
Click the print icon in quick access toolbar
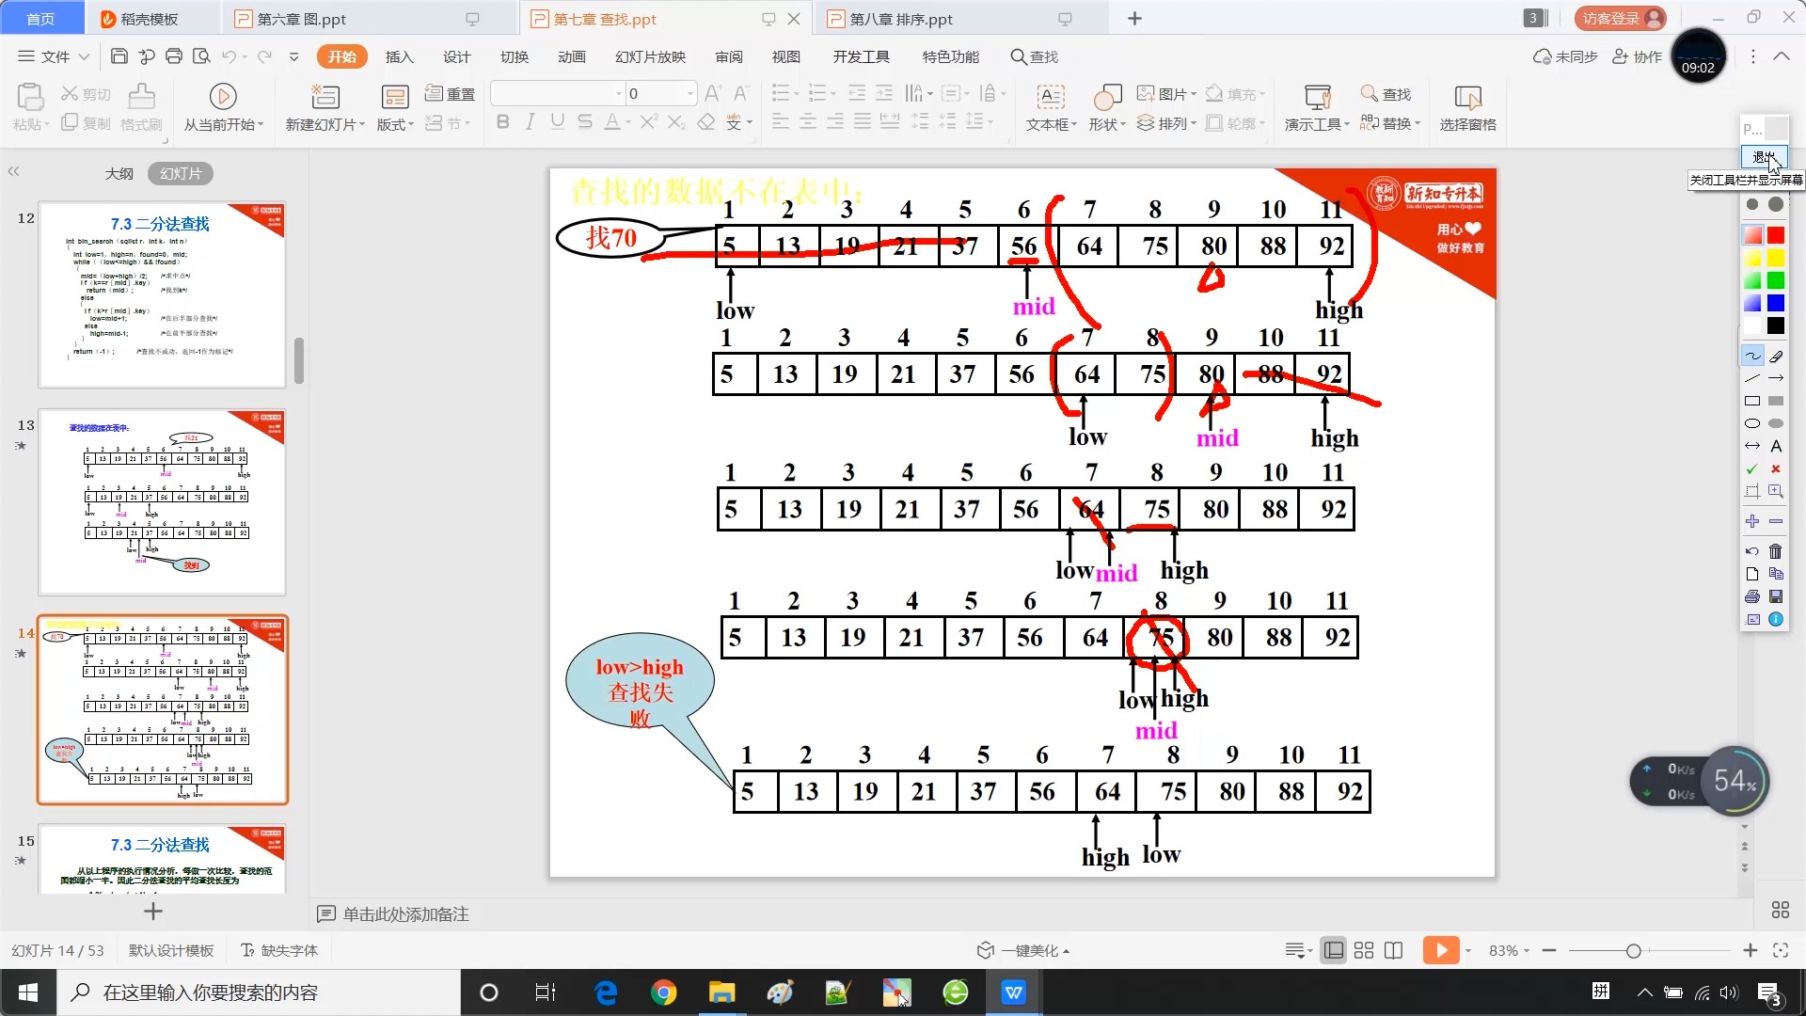174,56
